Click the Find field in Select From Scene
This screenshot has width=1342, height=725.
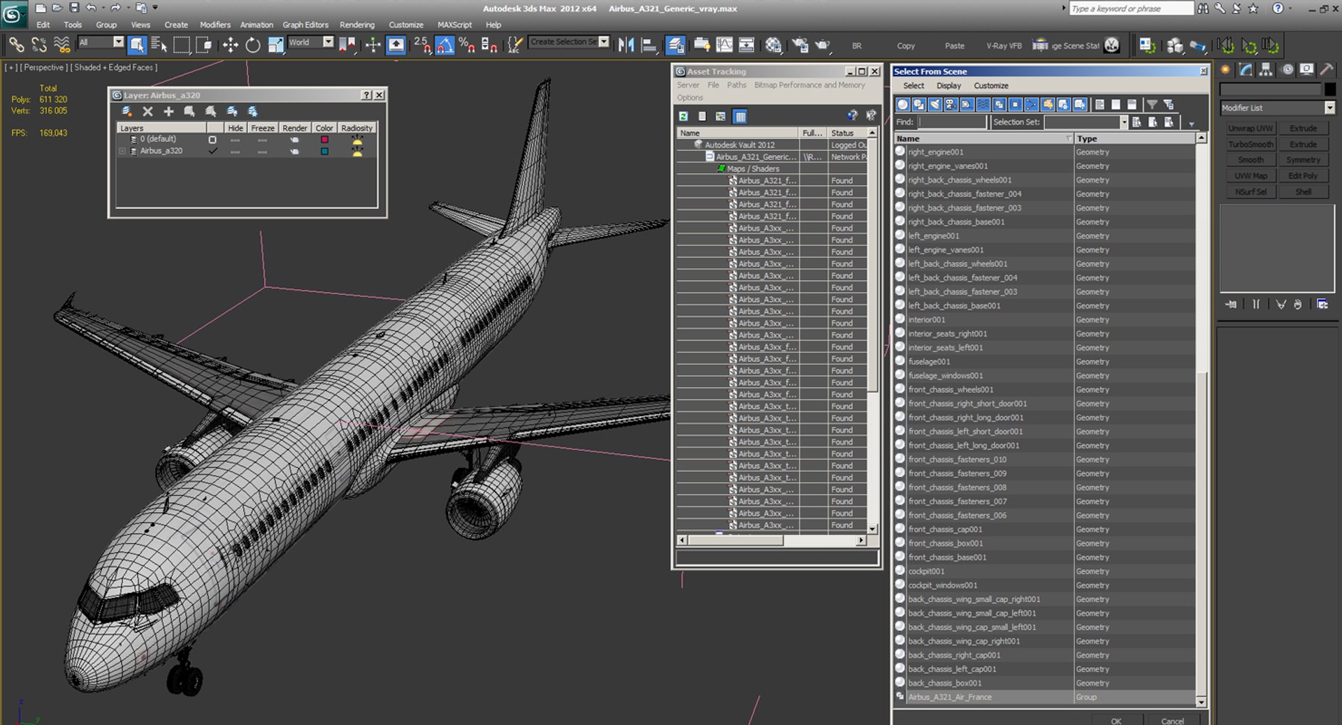[951, 122]
